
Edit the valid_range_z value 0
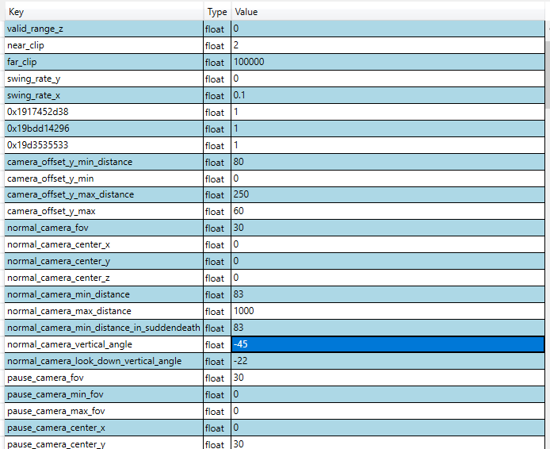(388, 29)
